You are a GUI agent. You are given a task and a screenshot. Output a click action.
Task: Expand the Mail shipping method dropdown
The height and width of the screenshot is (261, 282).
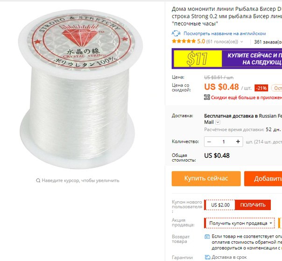218,122
